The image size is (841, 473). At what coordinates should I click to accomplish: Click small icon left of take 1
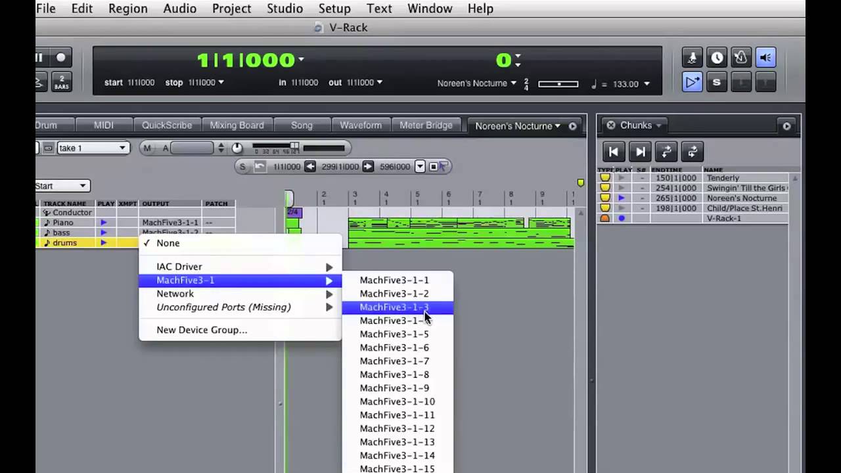coord(48,148)
